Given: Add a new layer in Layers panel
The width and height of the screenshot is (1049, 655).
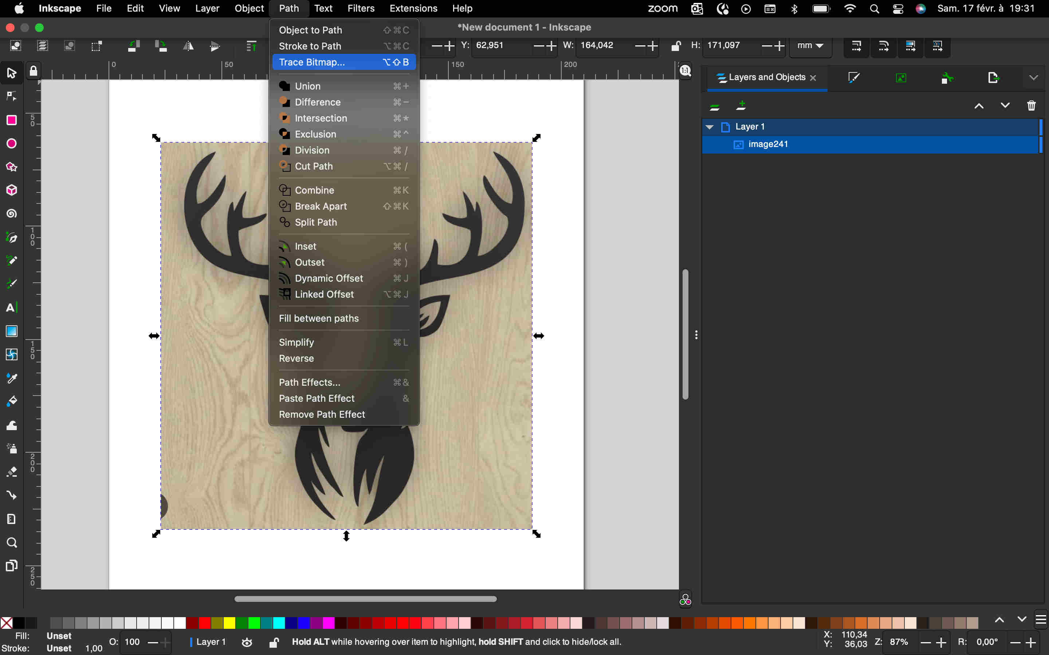Looking at the screenshot, I should click(741, 105).
